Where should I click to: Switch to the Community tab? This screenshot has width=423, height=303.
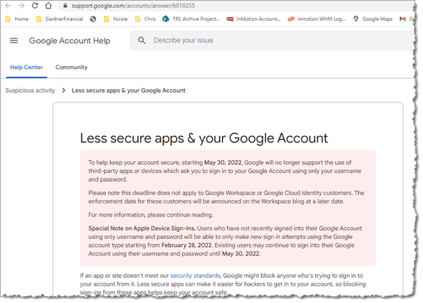[x=71, y=67]
